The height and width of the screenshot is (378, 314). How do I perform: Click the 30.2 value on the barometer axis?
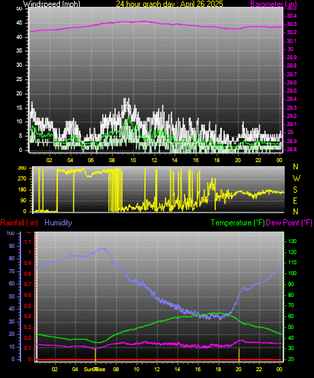[292, 32]
